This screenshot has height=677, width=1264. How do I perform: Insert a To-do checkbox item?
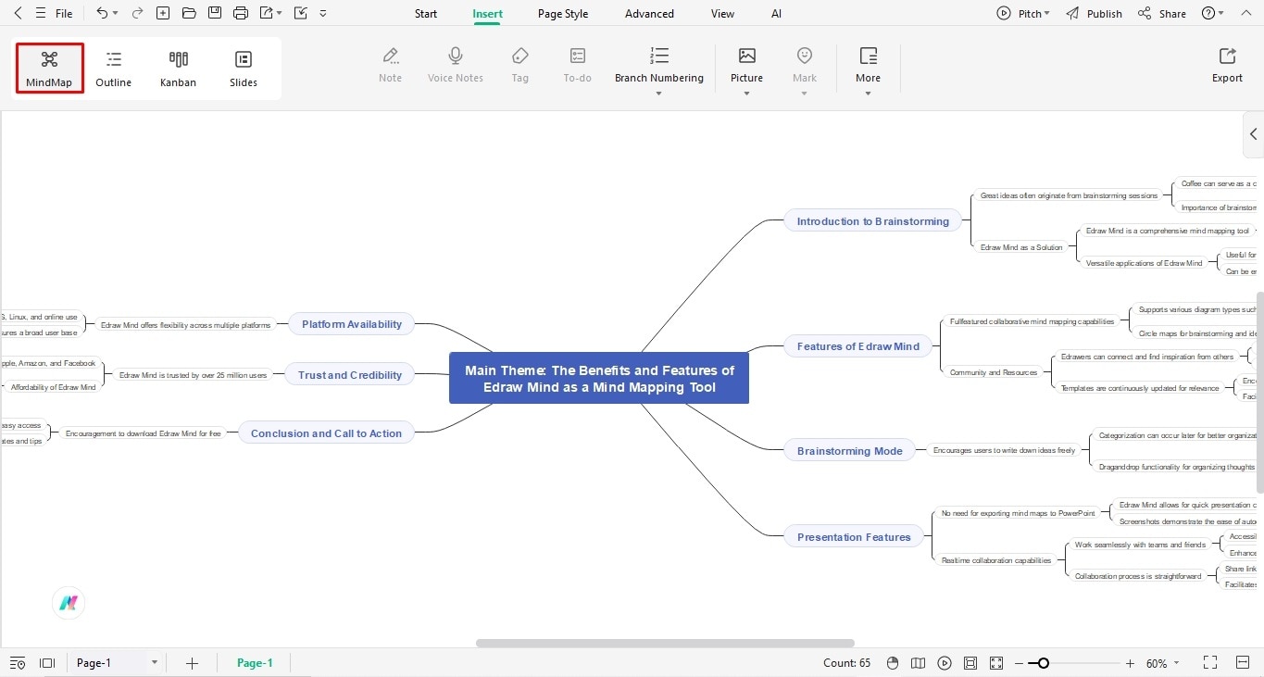pos(578,65)
